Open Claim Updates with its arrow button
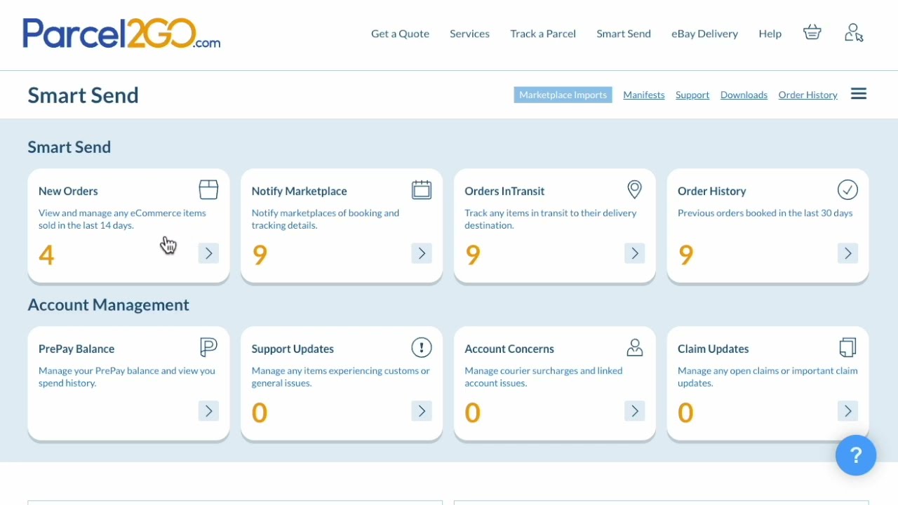Image resolution: width=898 pixels, height=505 pixels. (x=847, y=411)
